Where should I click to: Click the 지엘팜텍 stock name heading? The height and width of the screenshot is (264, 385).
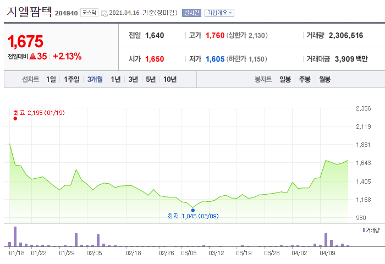[29, 12]
